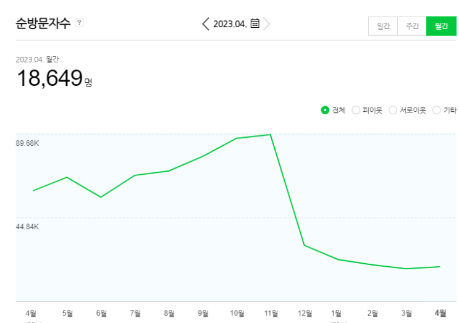459x323 pixels.
Task: Select the 전체 radio button
Action: tap(325, 111)
